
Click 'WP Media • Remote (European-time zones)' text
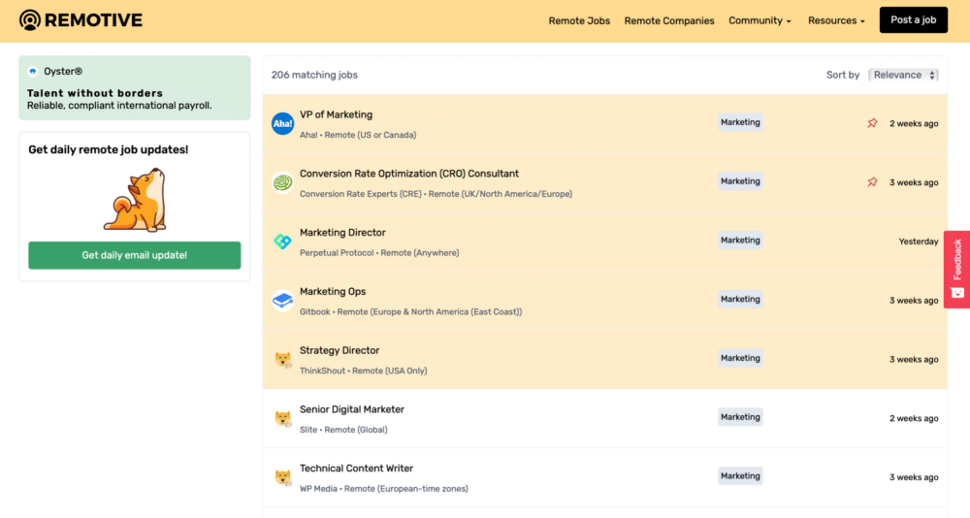click(x=383, y=488)
